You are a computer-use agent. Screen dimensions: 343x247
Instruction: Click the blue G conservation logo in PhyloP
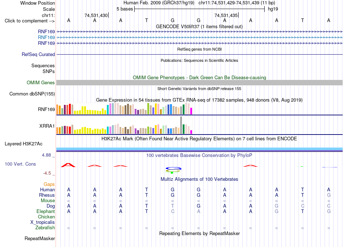[173, 169]
